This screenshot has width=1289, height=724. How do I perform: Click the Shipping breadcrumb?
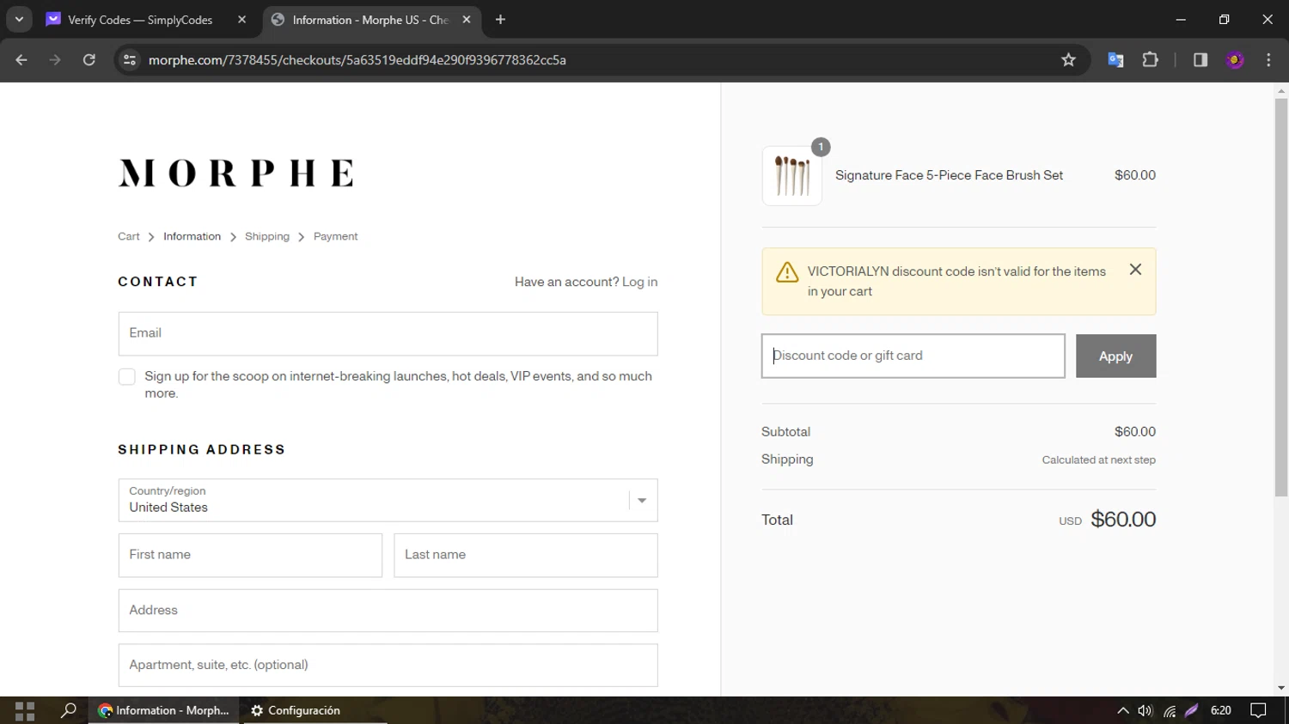(267, 236)
